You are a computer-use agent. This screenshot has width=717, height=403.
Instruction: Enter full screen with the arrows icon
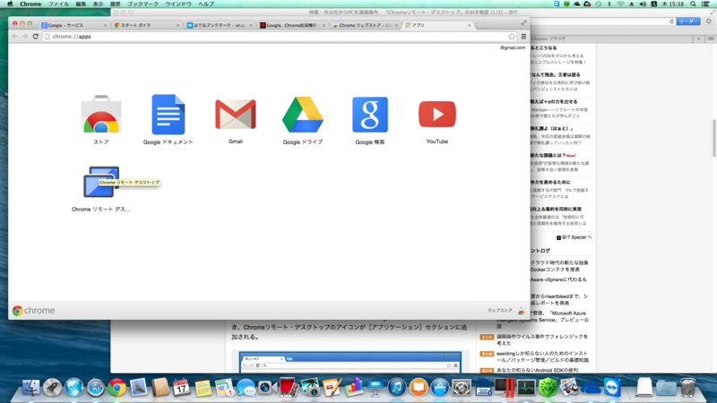point(523,22)
